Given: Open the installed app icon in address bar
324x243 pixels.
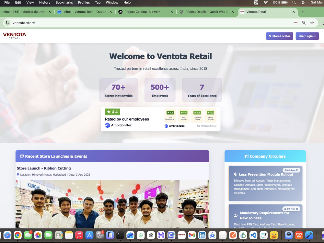Looking at the screenshot, I should [296, 23].
